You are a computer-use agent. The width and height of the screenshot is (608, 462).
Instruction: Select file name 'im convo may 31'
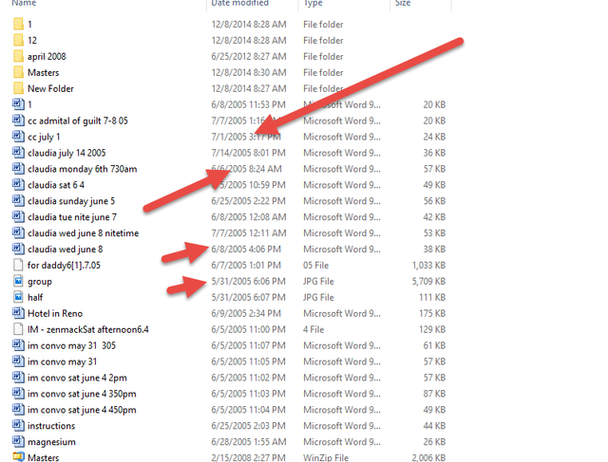click(x=62, y=361)
